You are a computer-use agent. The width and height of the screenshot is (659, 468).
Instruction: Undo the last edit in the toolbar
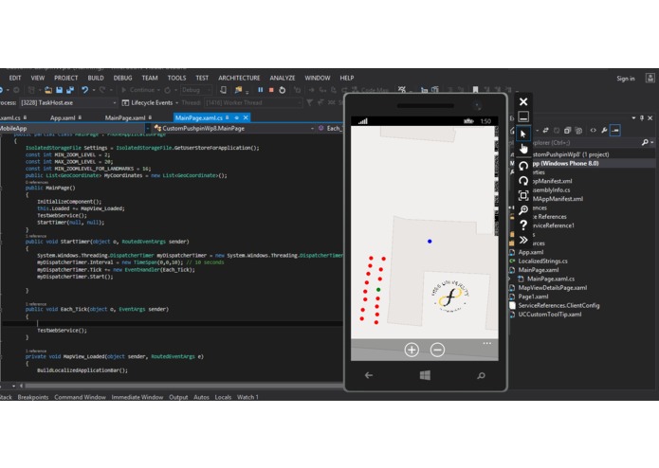click(85, 90)
